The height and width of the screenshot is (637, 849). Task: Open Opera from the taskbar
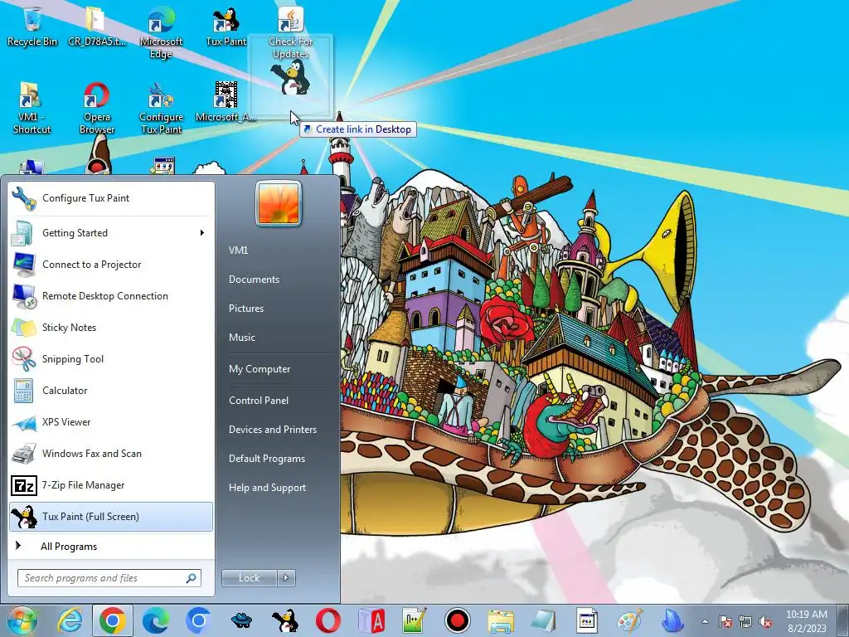[x=328, y=620]
